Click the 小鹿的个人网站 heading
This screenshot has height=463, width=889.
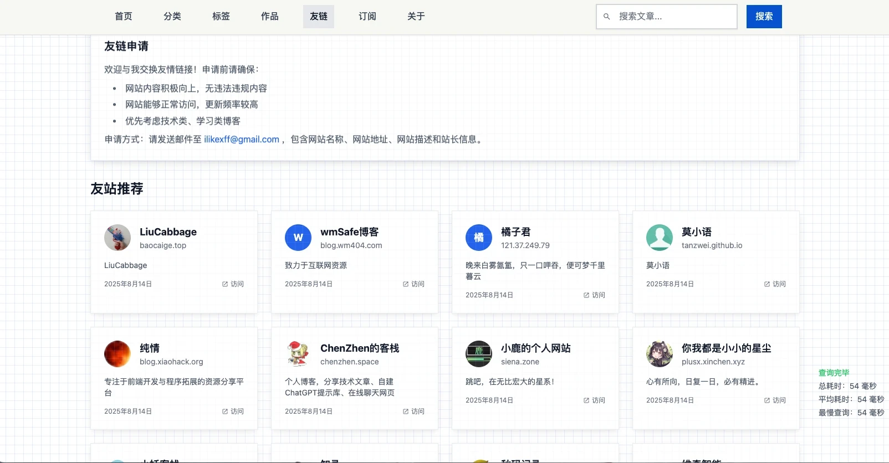(536, 348)
